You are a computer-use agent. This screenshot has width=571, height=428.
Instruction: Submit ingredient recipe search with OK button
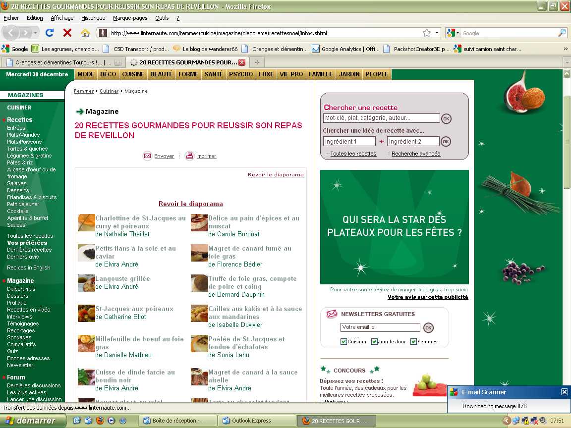(446, 142)
